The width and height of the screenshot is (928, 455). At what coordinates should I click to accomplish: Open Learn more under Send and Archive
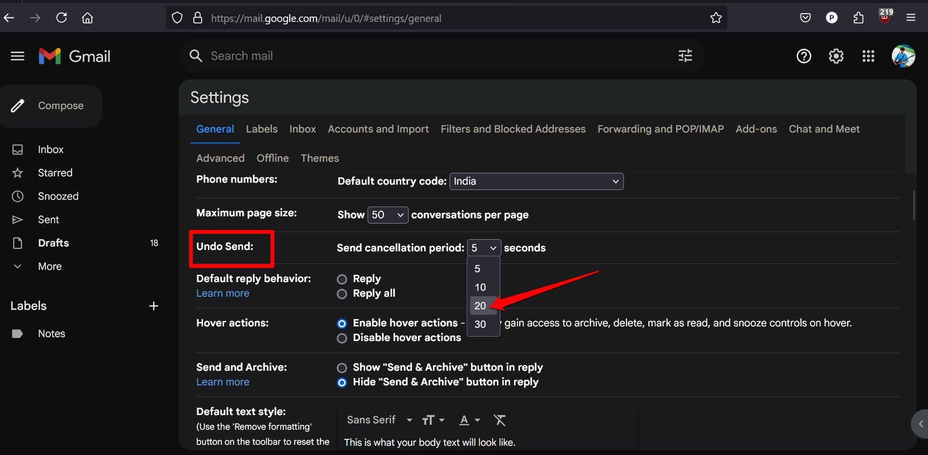pyautogui.click(x=223, y=382)
